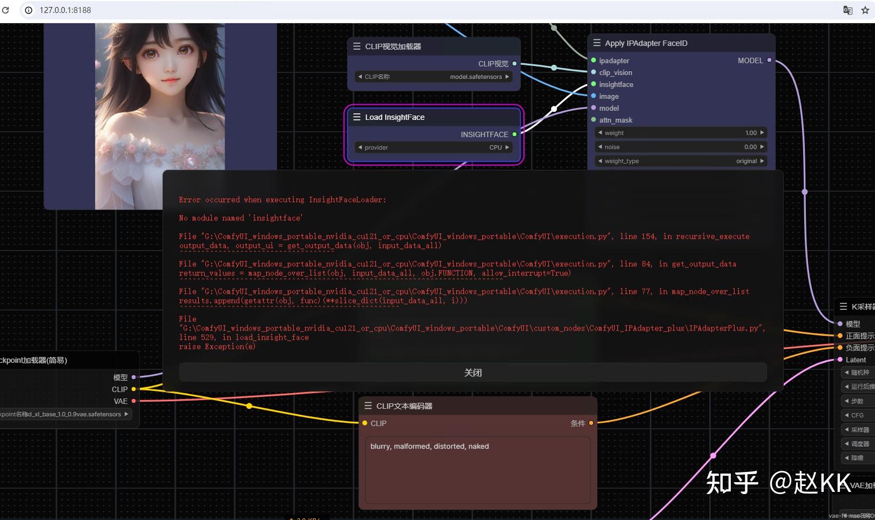
Task: Click the hamburger icon on CLIP视觉加载器 node
Action: [356, 46]
